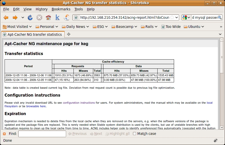The image size is (225, 145).
Task: Show the list all tabs dropdown
Action: (220, 34)
